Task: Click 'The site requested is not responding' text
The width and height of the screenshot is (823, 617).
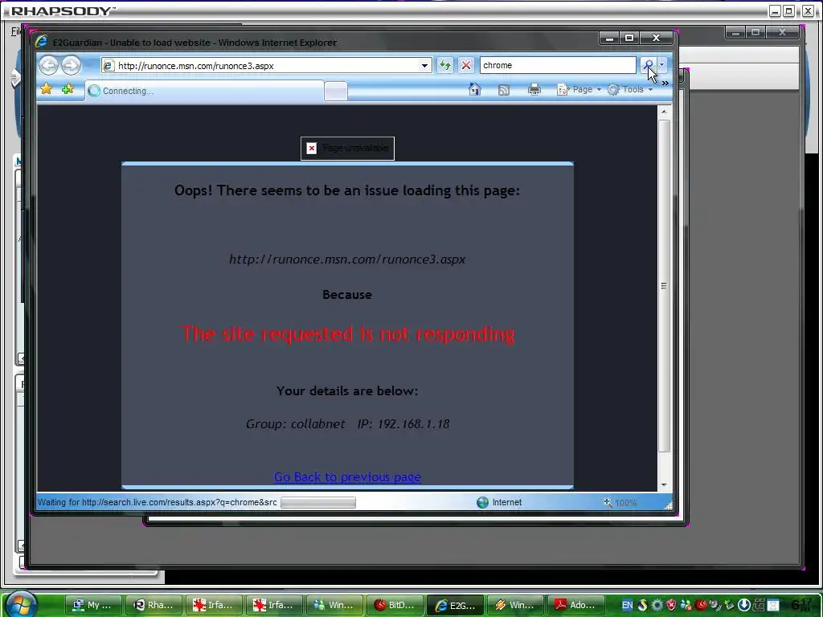Action: 347,333
